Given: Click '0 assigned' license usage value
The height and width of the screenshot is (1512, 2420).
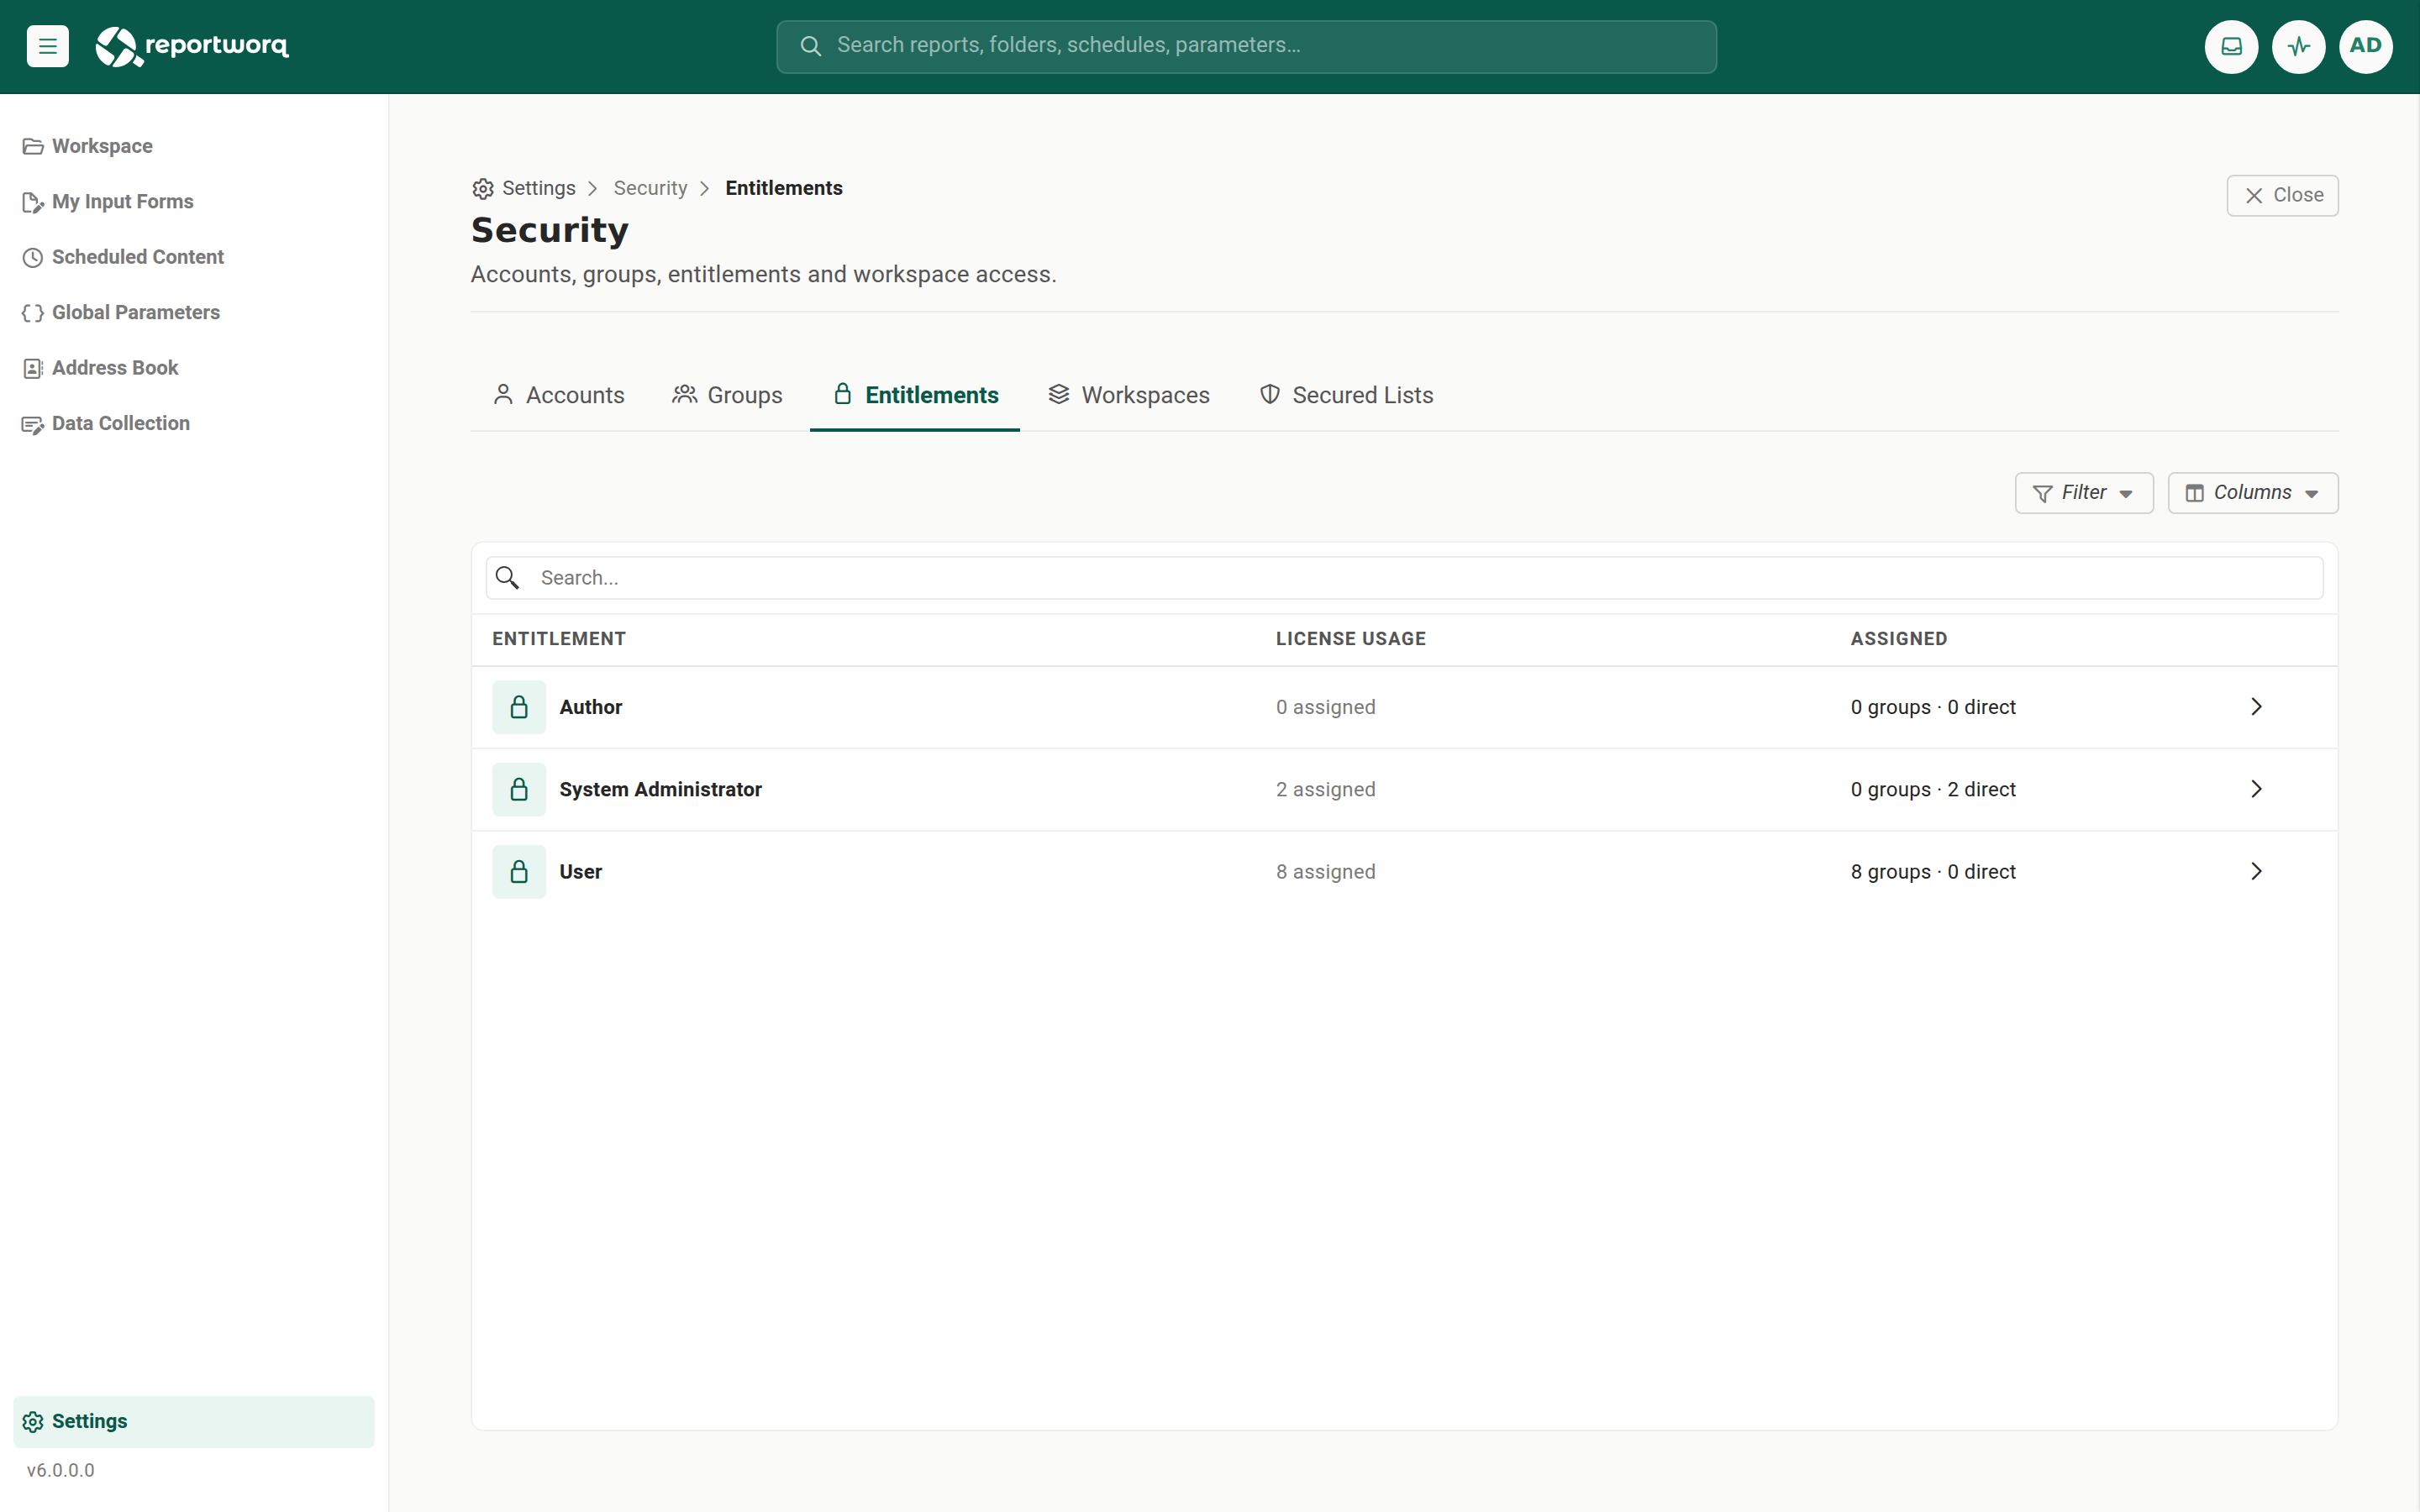Looking at the screenshot, I should [1325, 707].
